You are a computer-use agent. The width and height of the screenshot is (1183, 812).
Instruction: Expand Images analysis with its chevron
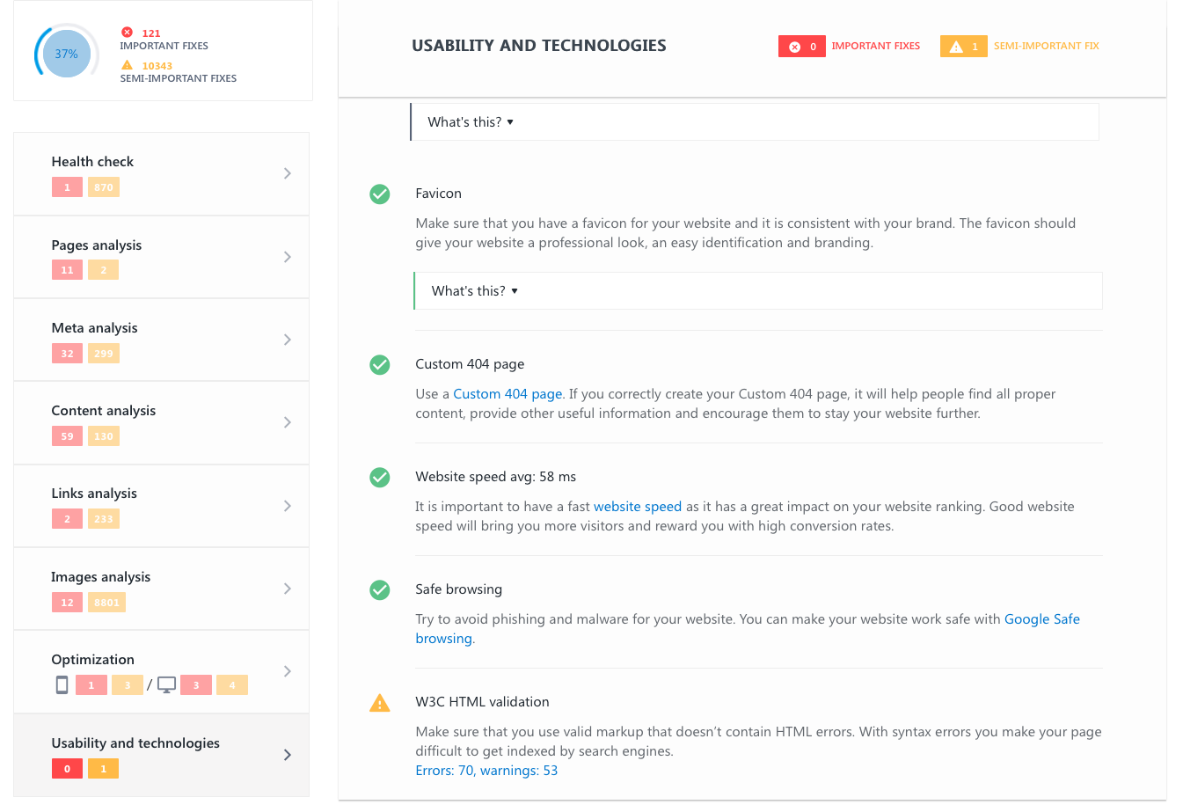pyautogui.click(x=288, y=589)
